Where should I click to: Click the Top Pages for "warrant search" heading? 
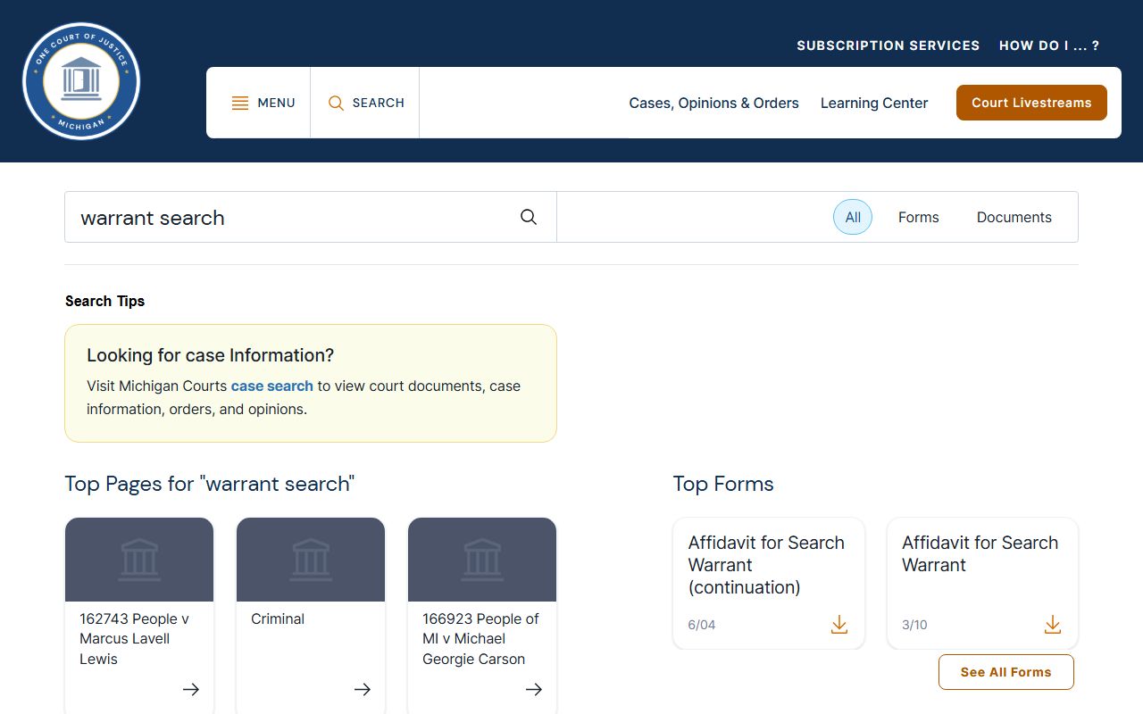pyautogui.click(x=210, y=484)
